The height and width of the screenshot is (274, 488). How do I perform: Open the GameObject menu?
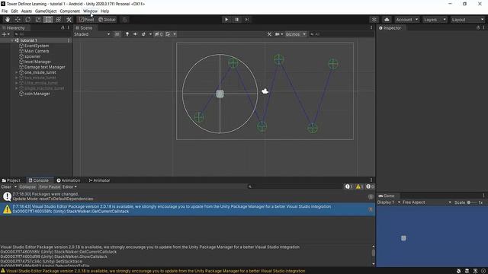(x=46, y=11)
